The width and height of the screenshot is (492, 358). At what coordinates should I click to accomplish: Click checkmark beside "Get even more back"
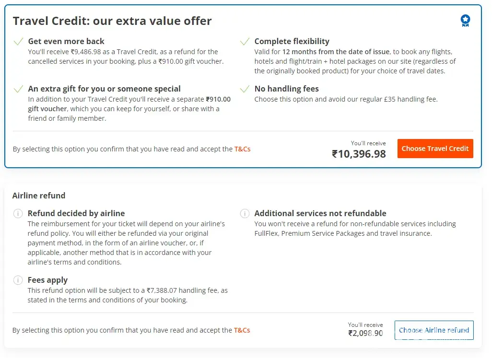19,42
